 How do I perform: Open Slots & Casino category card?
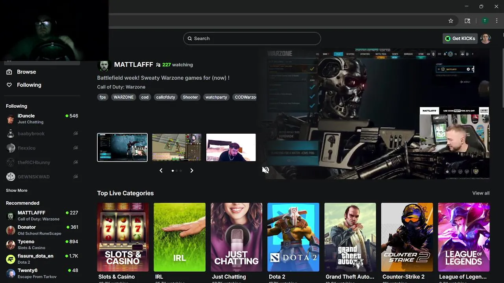click(x=123, y=237)
